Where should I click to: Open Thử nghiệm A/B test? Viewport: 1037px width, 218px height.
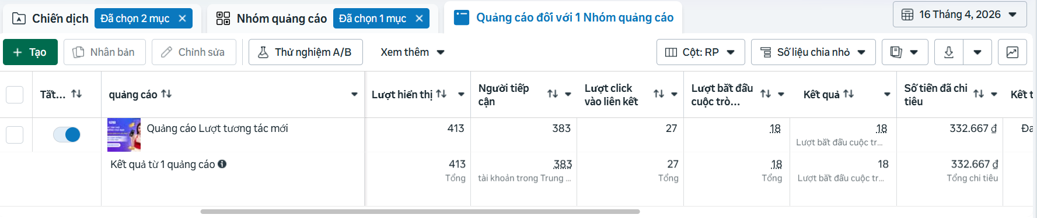point(306,52)
